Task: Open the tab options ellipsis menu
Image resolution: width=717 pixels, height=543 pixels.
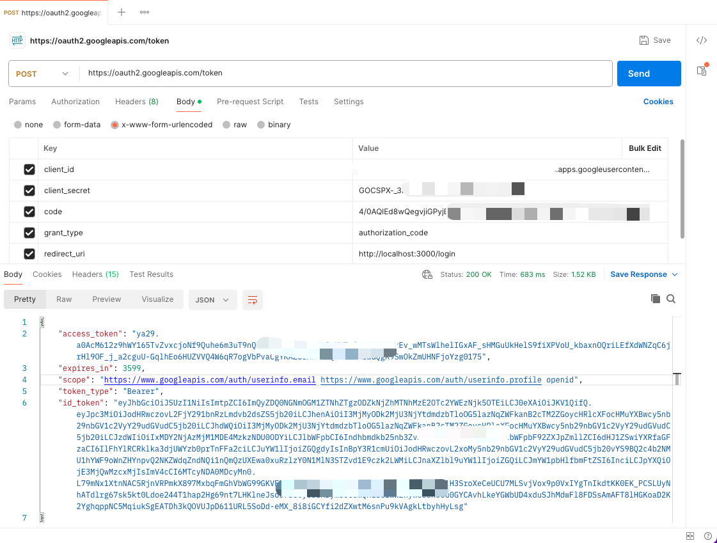Action: point(145,12)
